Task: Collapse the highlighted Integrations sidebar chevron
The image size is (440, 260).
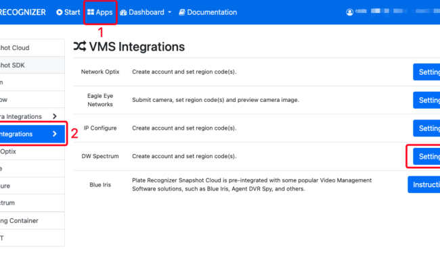Action: 55,134
